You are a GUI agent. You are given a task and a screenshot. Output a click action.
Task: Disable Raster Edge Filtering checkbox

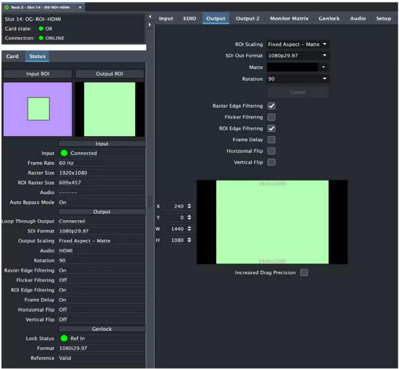point(271,106)
